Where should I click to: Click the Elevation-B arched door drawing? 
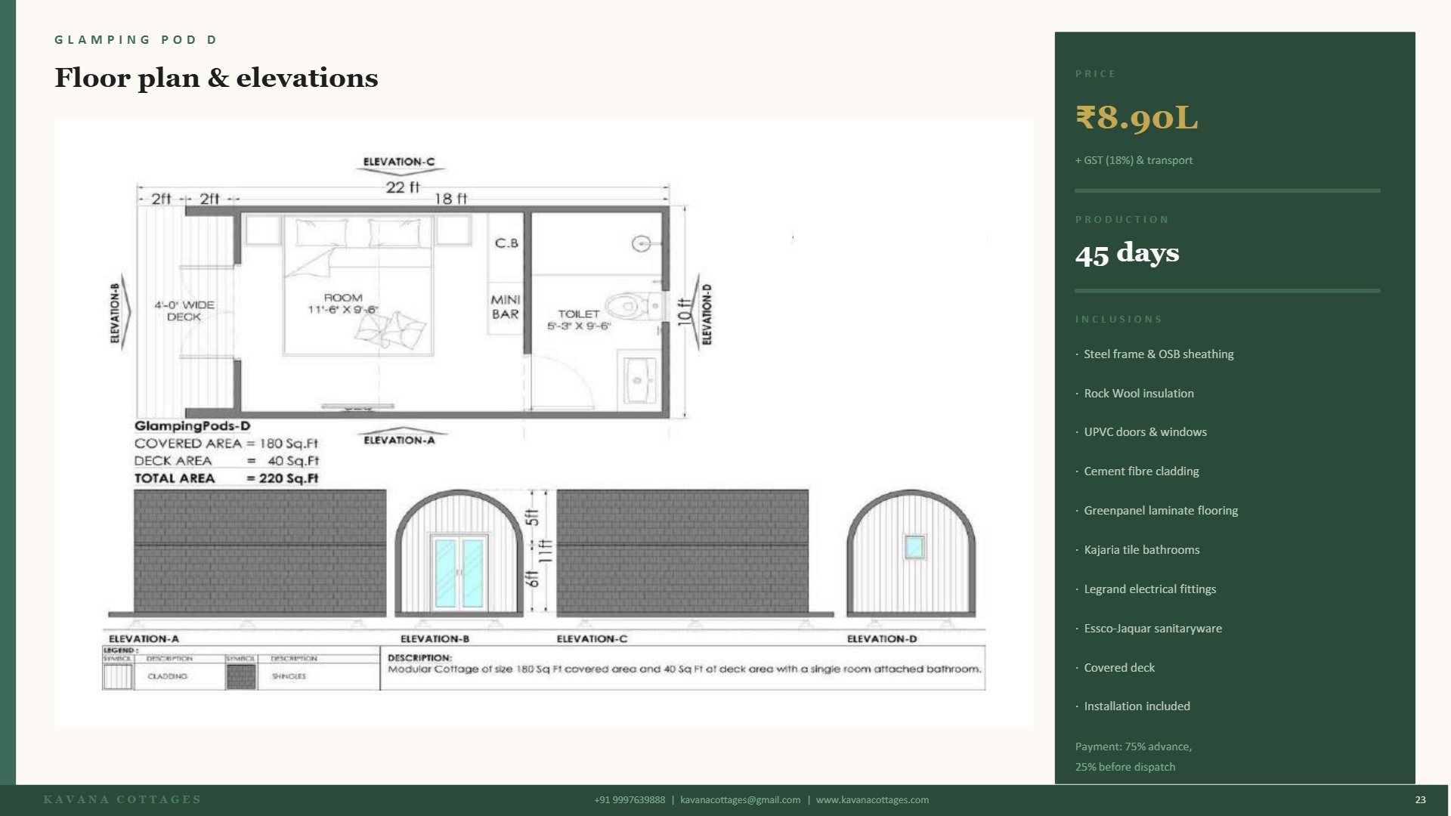pos(459,553)
